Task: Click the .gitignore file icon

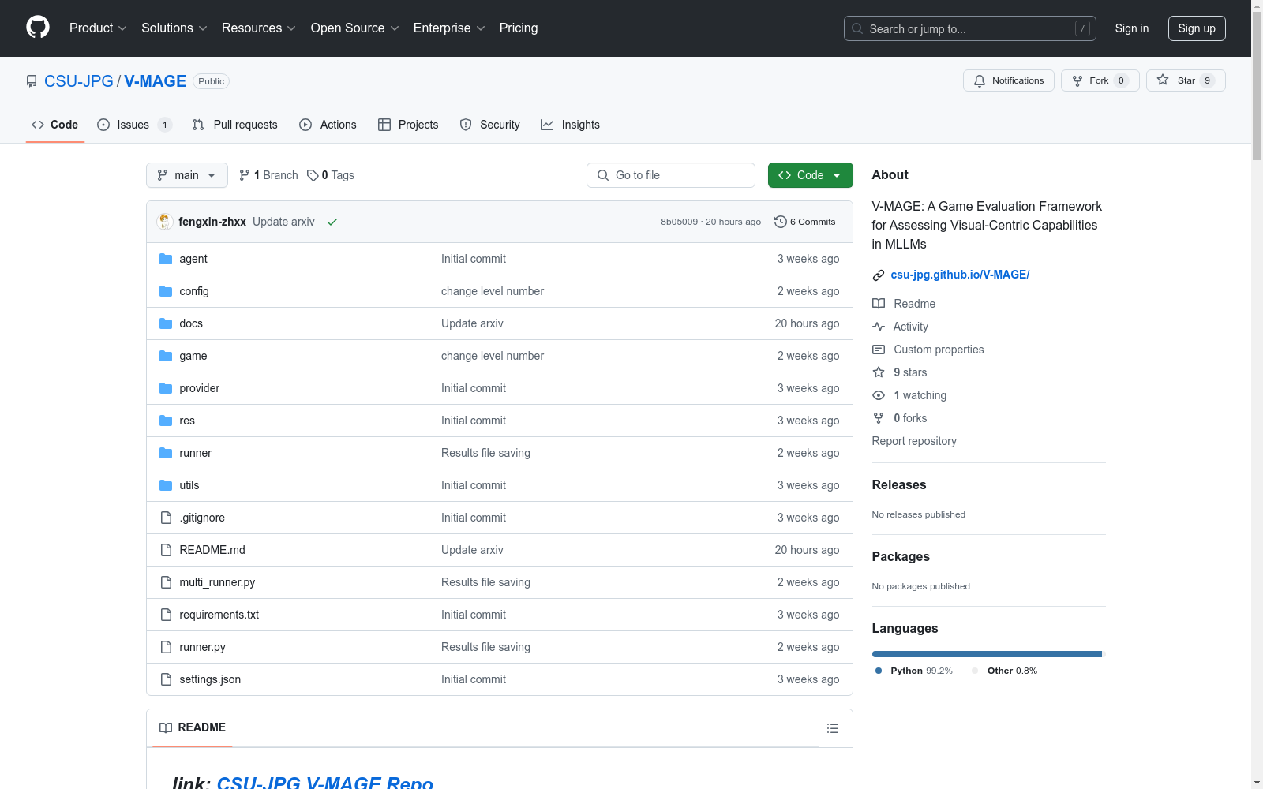Action: [166, 518]
